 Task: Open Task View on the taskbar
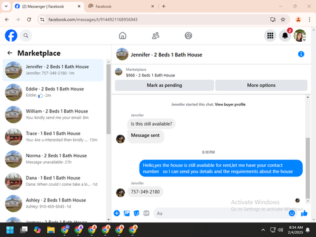click(x=23, y=230)
